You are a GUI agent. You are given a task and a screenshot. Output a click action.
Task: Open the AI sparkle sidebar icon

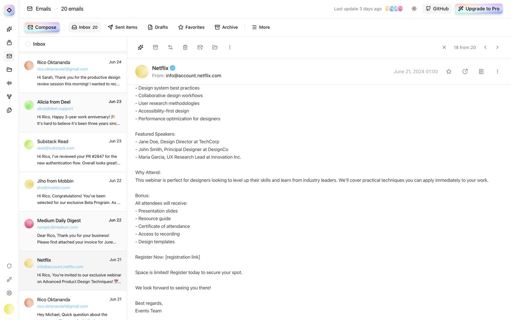pos(9,29)
